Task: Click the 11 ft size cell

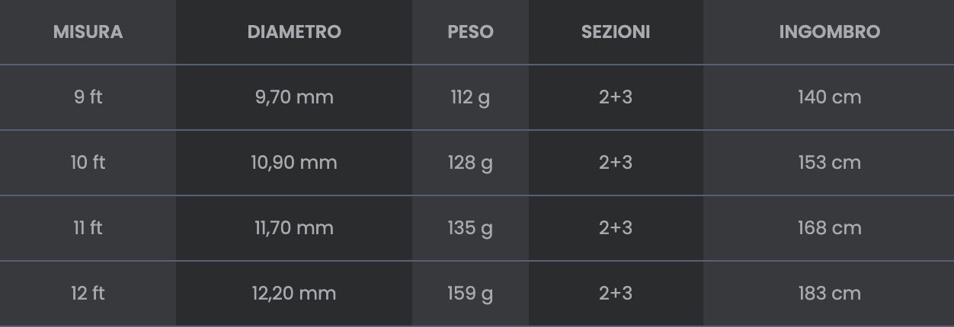Action: (x=88, y=228)
